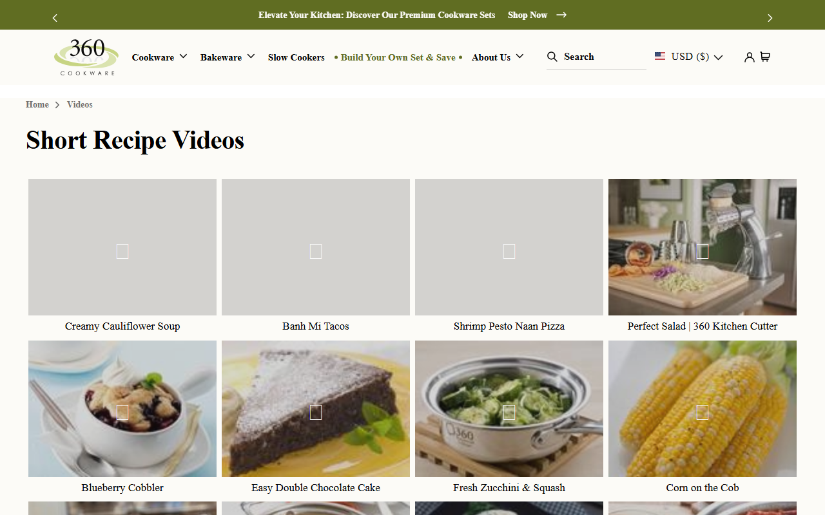Click the Videos breadcrumb link
Image resolution: width=825 pixels, height=515 pixels.
pyautogui.click(x=80, y=104)
